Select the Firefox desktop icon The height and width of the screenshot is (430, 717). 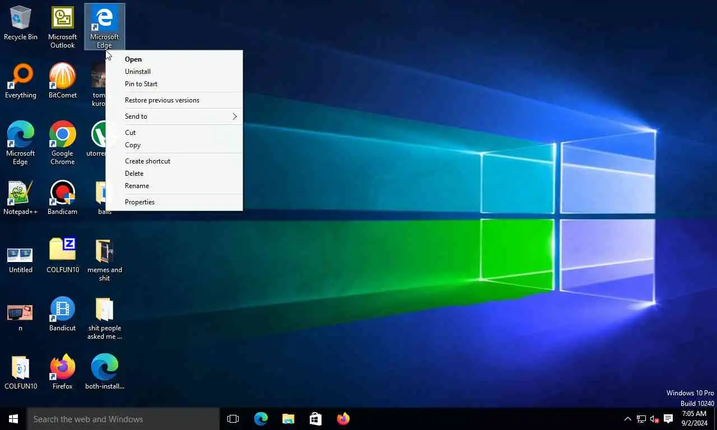click(x=62, y=373)
